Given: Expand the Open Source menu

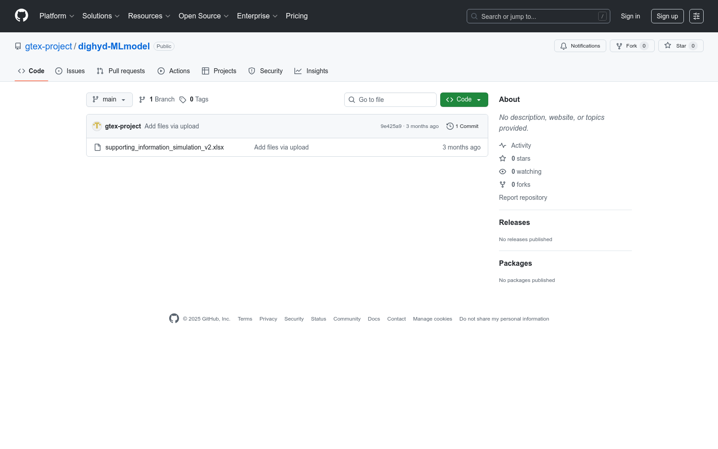Looking at the screenshot, I should coord(204,16).
